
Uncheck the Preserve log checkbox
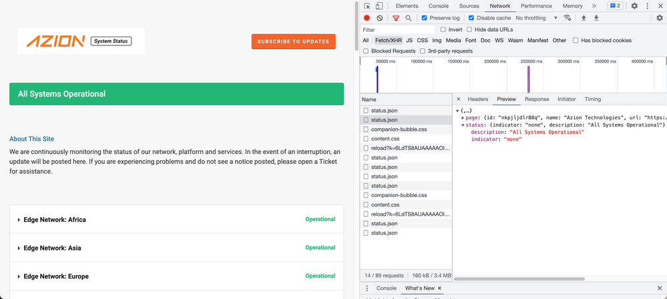425,18
